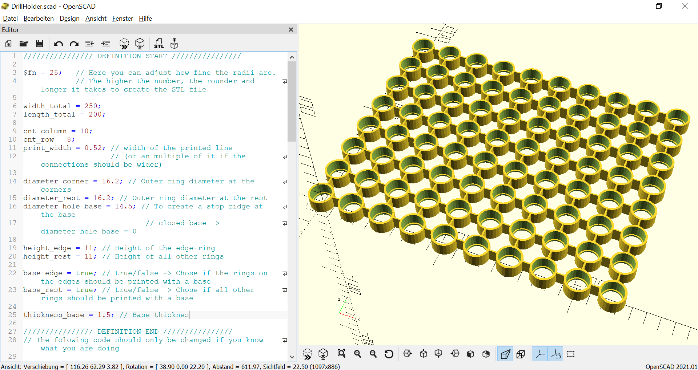Undo the last edit
Viewport: 698px width, 370px height.
click(x=58, y=44)
